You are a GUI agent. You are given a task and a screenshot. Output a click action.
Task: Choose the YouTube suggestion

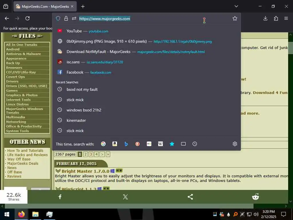[x=146, y=31]
